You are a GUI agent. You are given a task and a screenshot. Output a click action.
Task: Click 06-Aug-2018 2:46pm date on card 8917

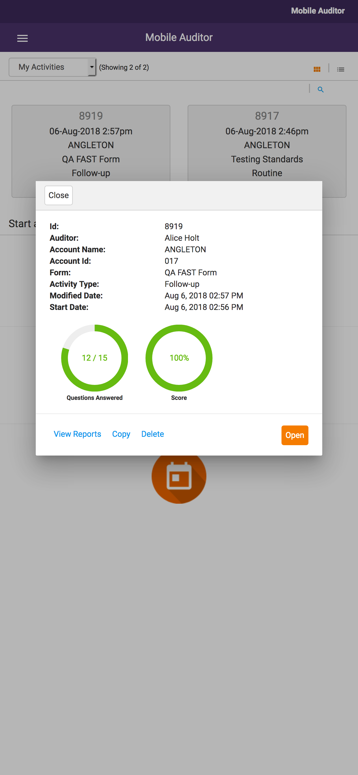[267, 131]
